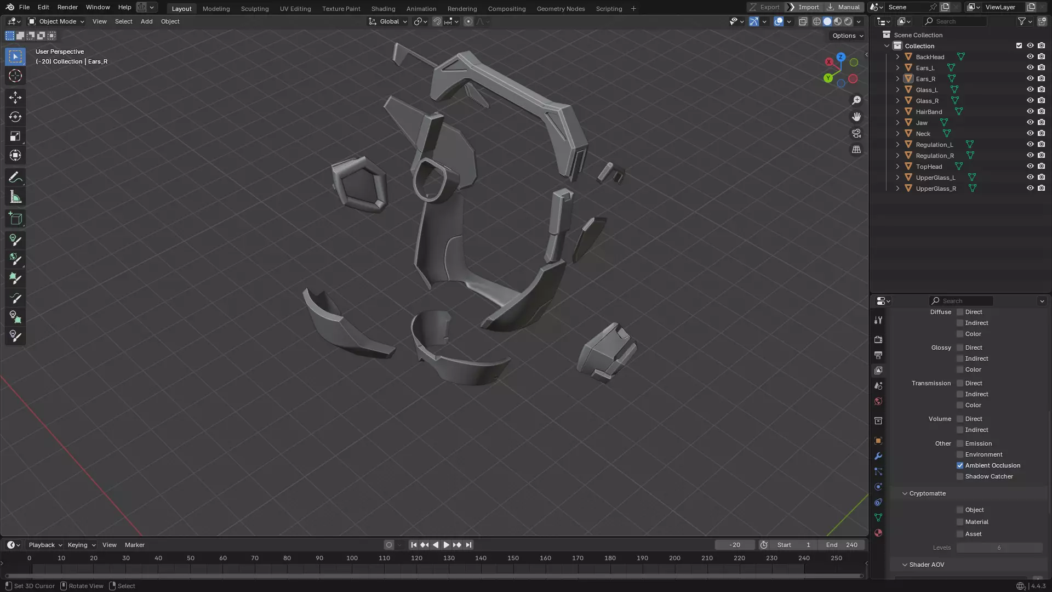Open the World properties tab icon
Image resolution: width=1052 pixels, height=592 pixels.
click(878, 401)
